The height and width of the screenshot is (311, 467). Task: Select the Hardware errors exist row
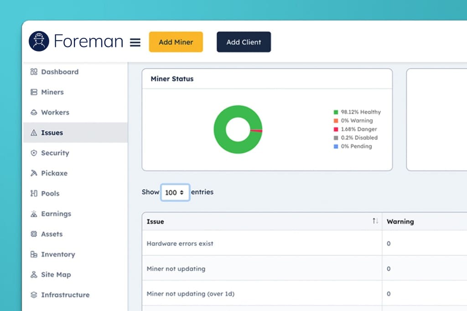(304, 243)
